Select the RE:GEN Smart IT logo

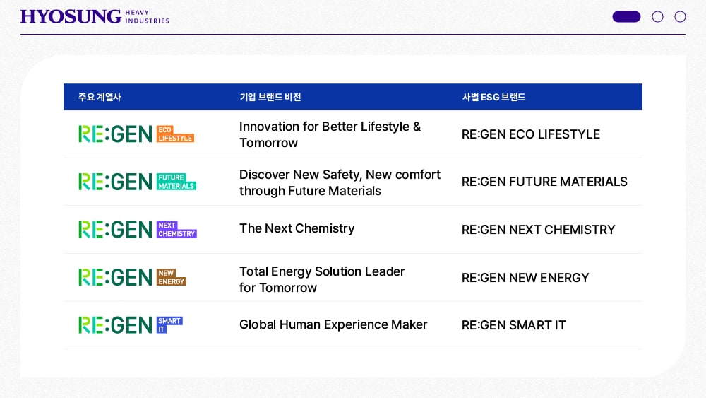(131, 325)
